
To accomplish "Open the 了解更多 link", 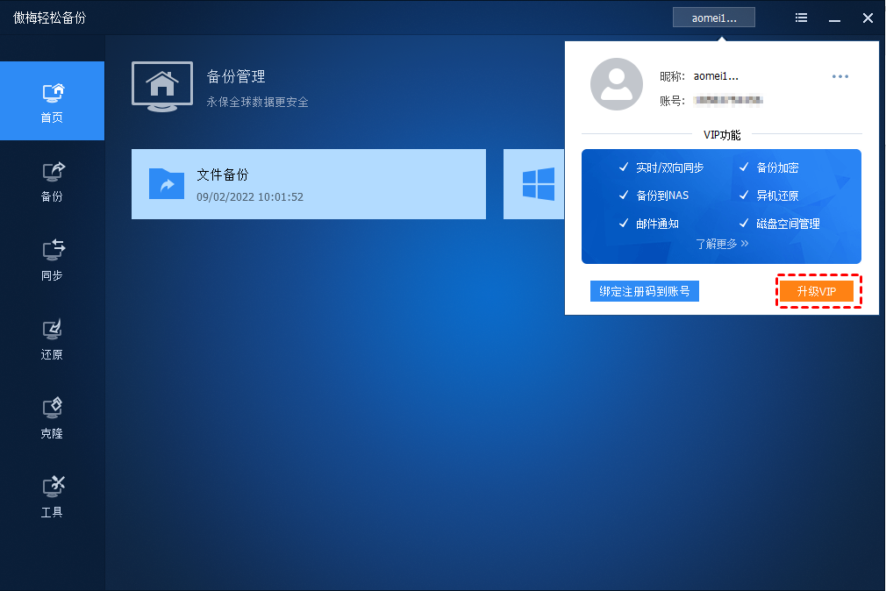I will [722, 244].
